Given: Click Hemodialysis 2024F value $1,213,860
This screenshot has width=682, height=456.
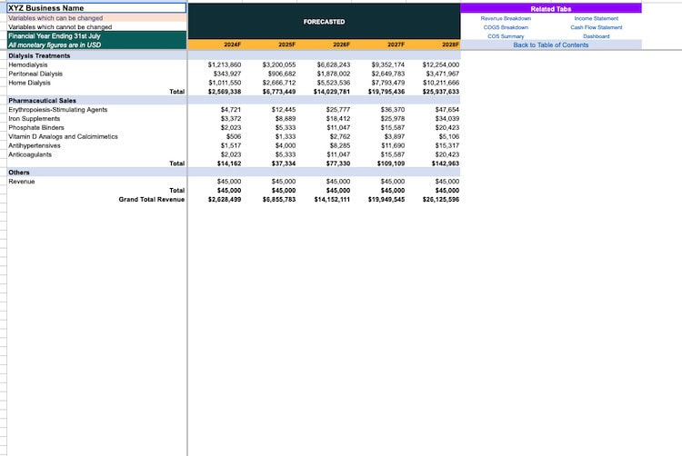Looking at the screenshot, I should coord(225,64).
